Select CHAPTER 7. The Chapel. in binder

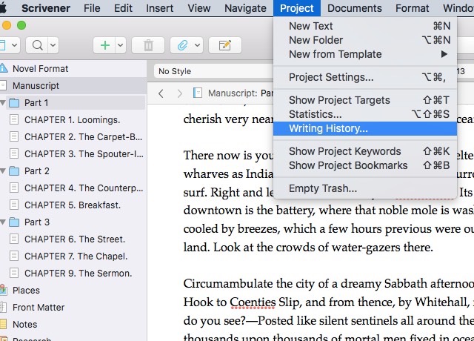[76, 256]
